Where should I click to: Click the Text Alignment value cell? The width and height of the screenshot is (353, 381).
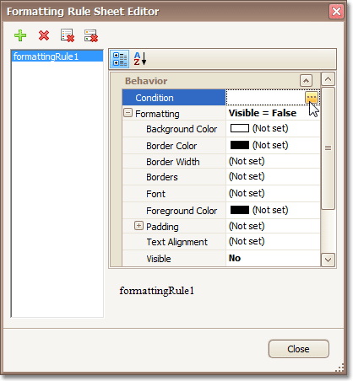(x=273, y=242)
